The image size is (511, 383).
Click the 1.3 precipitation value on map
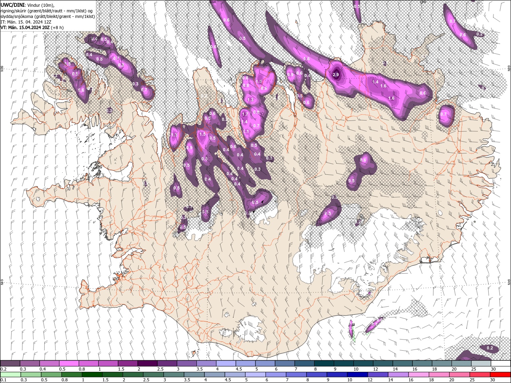coord(251,100)
